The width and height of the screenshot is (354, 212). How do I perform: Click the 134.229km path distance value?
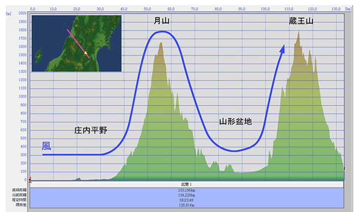pyautogui.click(x=187, y=195)
